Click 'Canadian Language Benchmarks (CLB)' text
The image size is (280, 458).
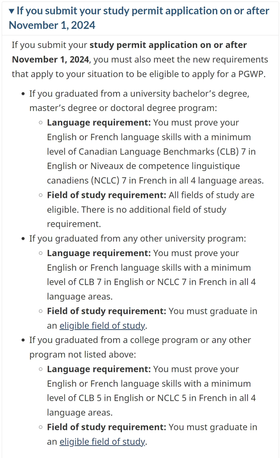pyautogui.click(x=159, y=152)
